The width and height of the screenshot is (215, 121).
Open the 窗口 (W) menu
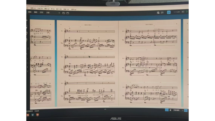(59, 9)
